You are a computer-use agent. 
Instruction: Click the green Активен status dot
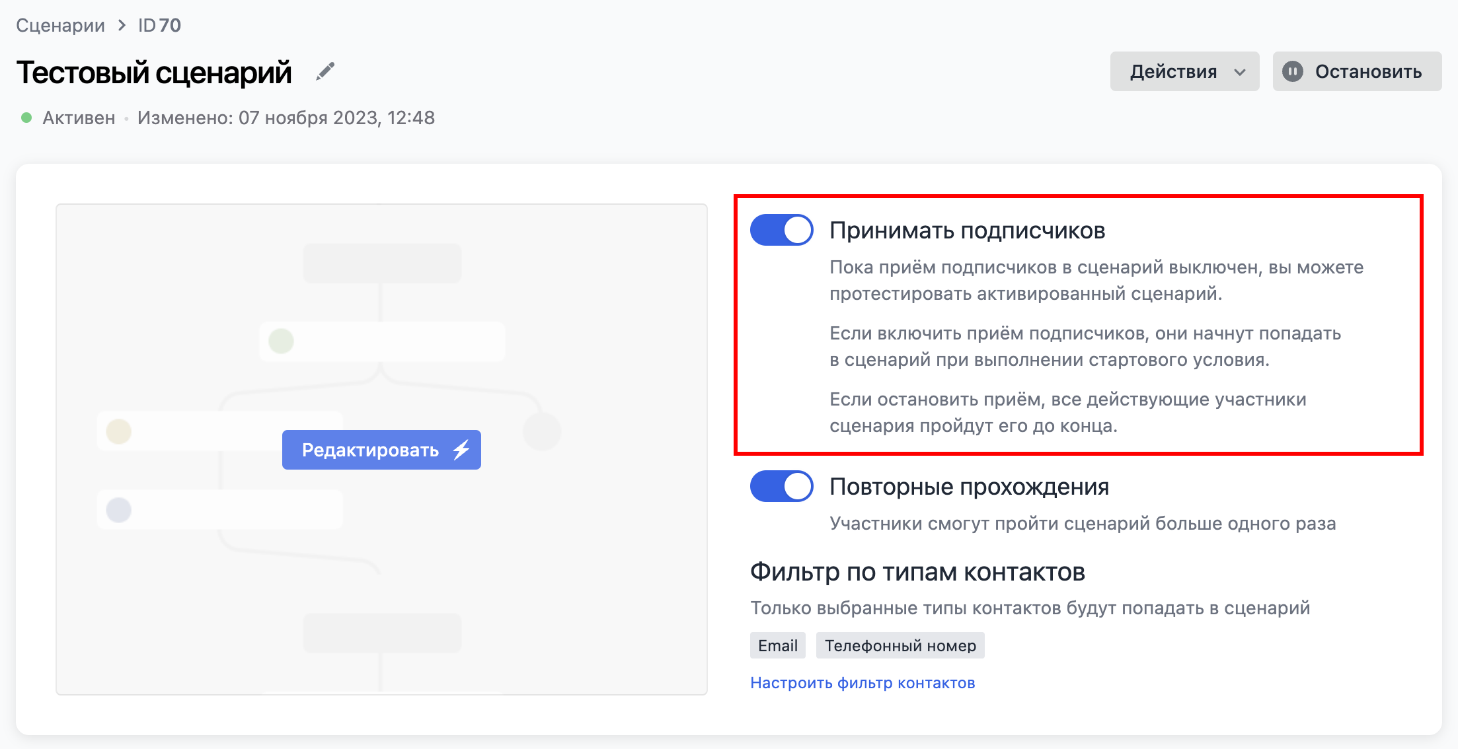26,118
